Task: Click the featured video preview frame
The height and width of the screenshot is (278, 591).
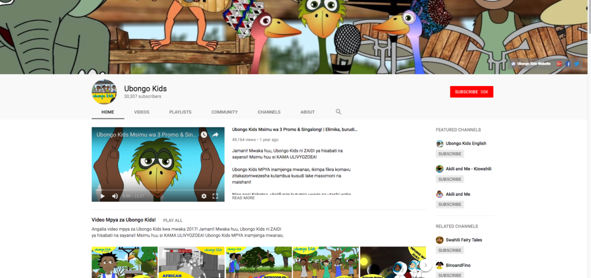Action: point(158,164)
